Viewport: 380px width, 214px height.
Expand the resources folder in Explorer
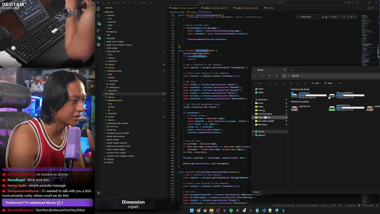pos(112,22)
